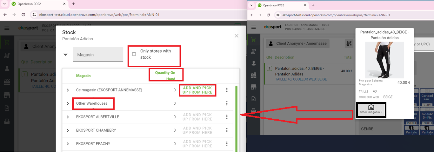The image size is (434, 152).
Task: Open the customer icon in left window sidebar
Action: [x=7, y=69]
